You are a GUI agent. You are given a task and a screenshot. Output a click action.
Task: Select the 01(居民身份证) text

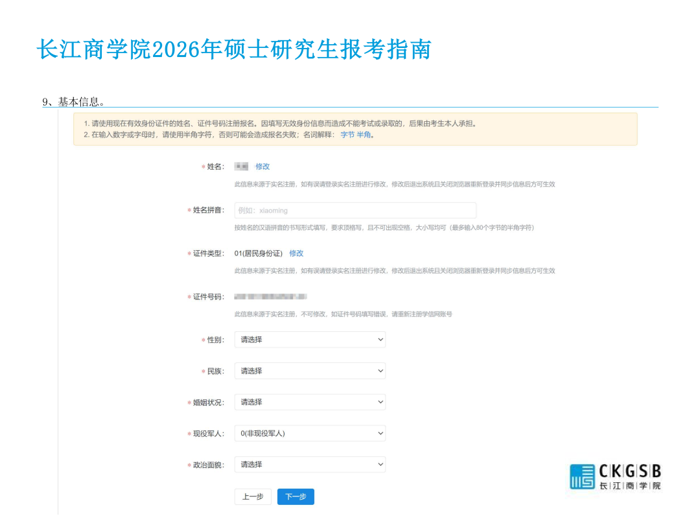coord(258,253)
